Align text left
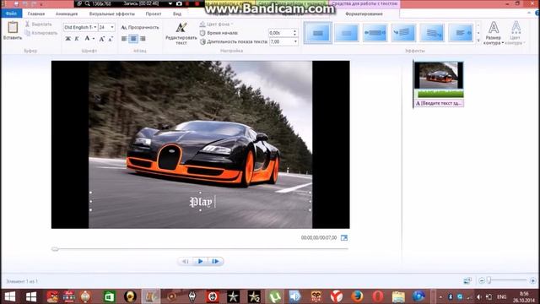The width and height of the screenshot is (540, 304). [x=124, y=39]
